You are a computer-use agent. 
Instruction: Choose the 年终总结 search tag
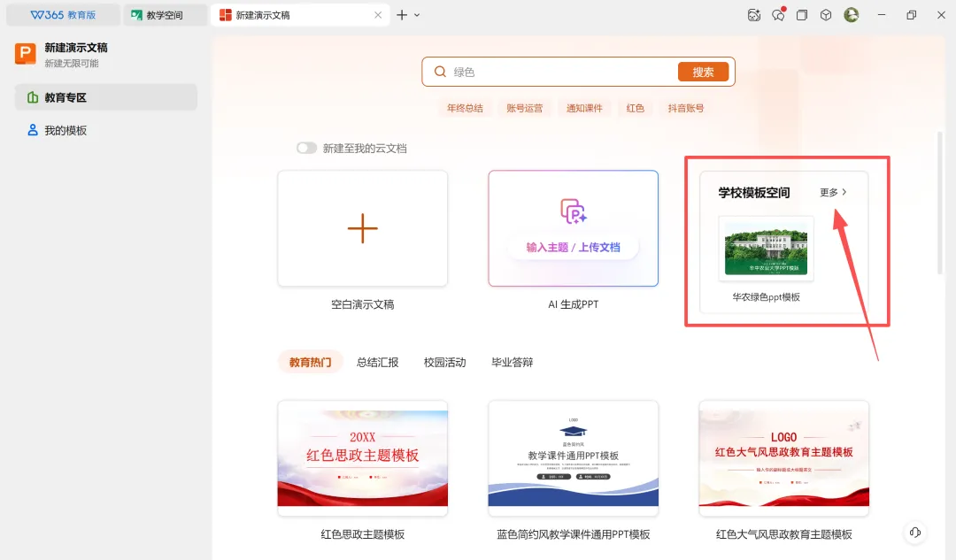pos(465,109)
